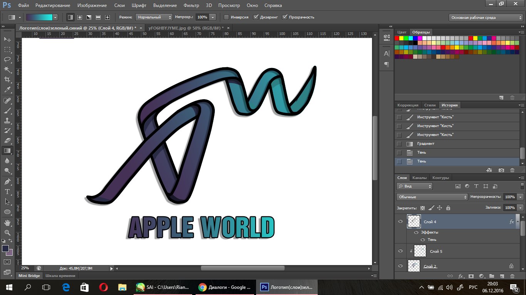Toggle the Прозрачность checkbox
Screen dimensions: 526x295
(285, 17)
